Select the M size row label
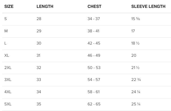Screen dimensions: 171x111 6,31
